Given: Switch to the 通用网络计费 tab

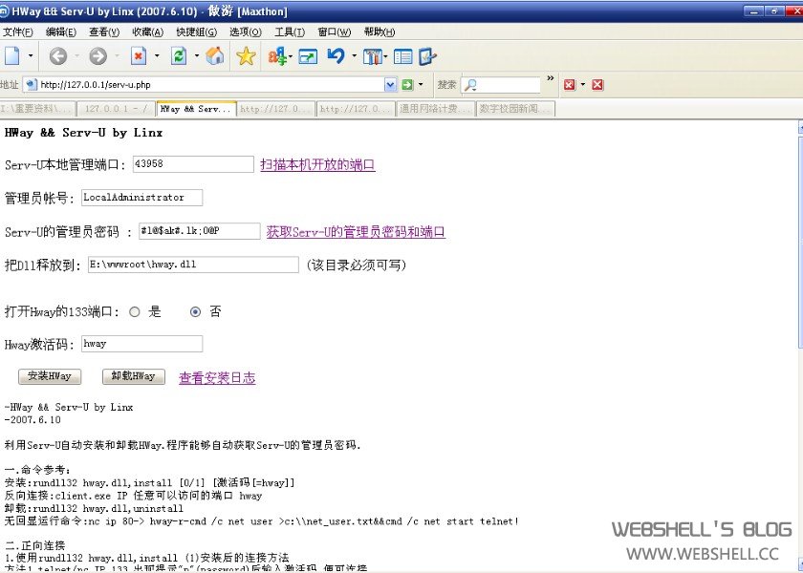Looking at the screenshot, I should (x=435, y=109).
